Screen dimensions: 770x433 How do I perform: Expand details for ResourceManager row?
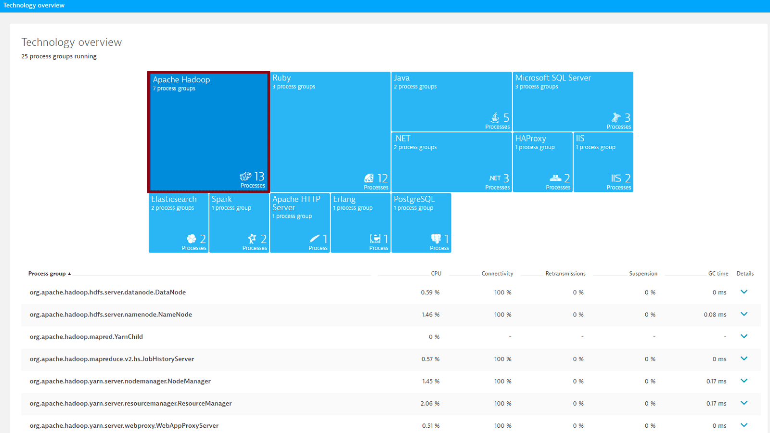744,403
